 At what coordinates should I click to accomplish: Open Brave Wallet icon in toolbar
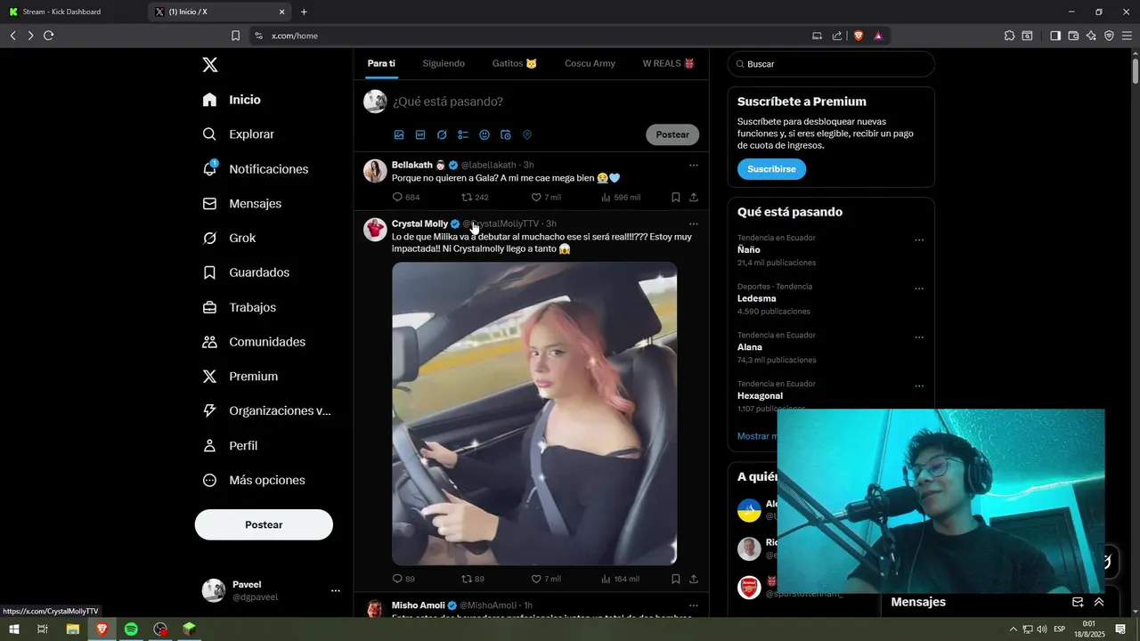coord(1073,36)
